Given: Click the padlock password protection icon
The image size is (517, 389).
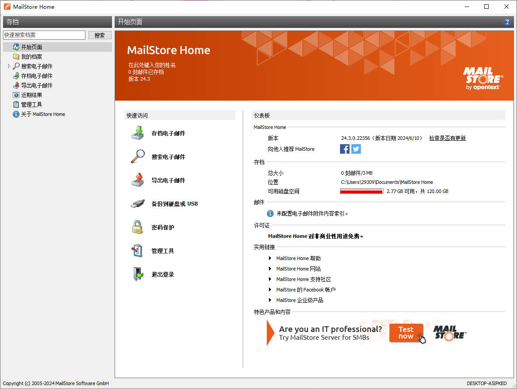Looking at the screenshot, I should click(137, 227).
